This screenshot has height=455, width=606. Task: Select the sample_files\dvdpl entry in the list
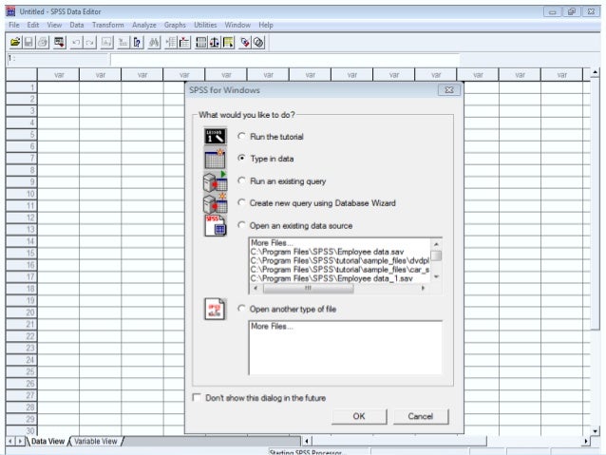pyautogui.click(x=340, y=260)
